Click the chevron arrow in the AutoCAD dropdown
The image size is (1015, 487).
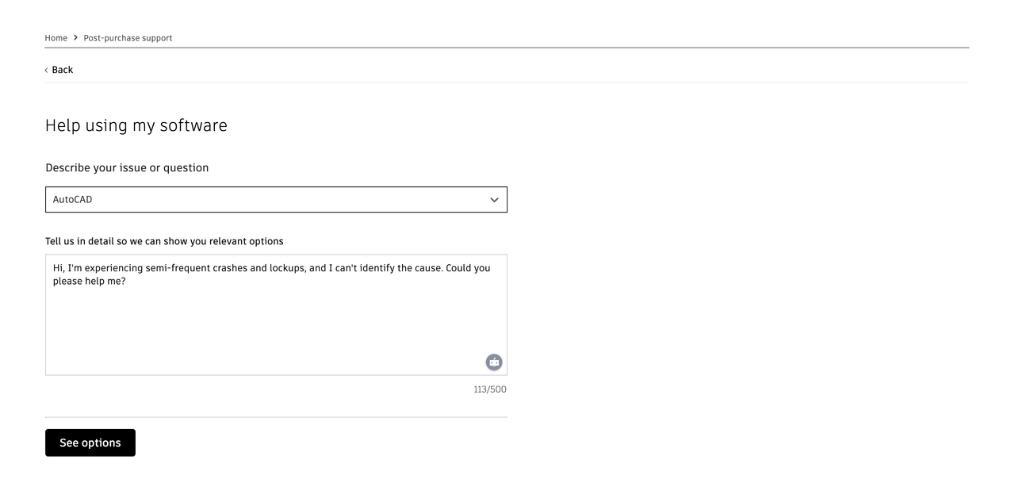pos(494,200)
